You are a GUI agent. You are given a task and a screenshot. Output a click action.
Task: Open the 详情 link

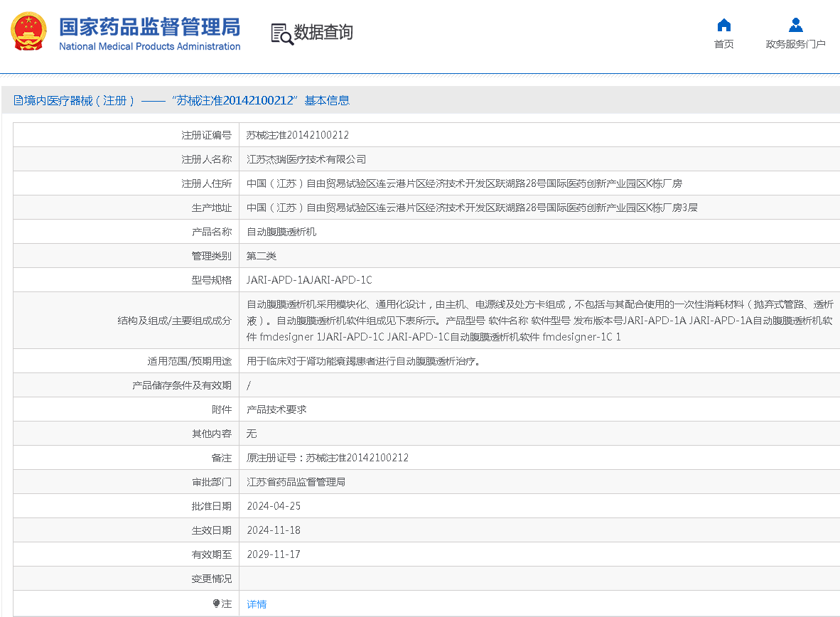257,604
